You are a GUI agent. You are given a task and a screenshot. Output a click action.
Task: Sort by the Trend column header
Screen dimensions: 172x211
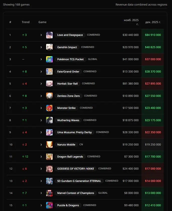pos(26,22)
